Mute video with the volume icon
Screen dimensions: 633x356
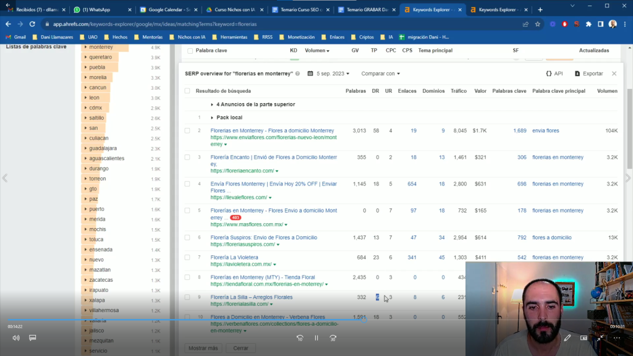click(x=16, y=338)
